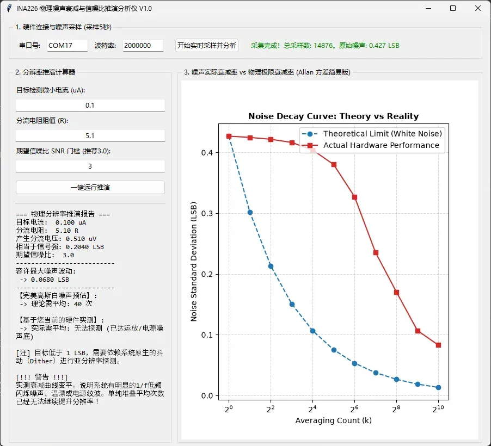
Task: Click the target current 0.1 uA field
Action: (x=90, y=105)
